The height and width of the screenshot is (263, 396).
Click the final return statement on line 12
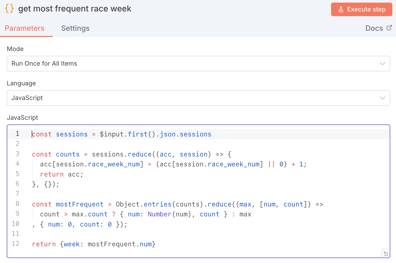[94, 244]
